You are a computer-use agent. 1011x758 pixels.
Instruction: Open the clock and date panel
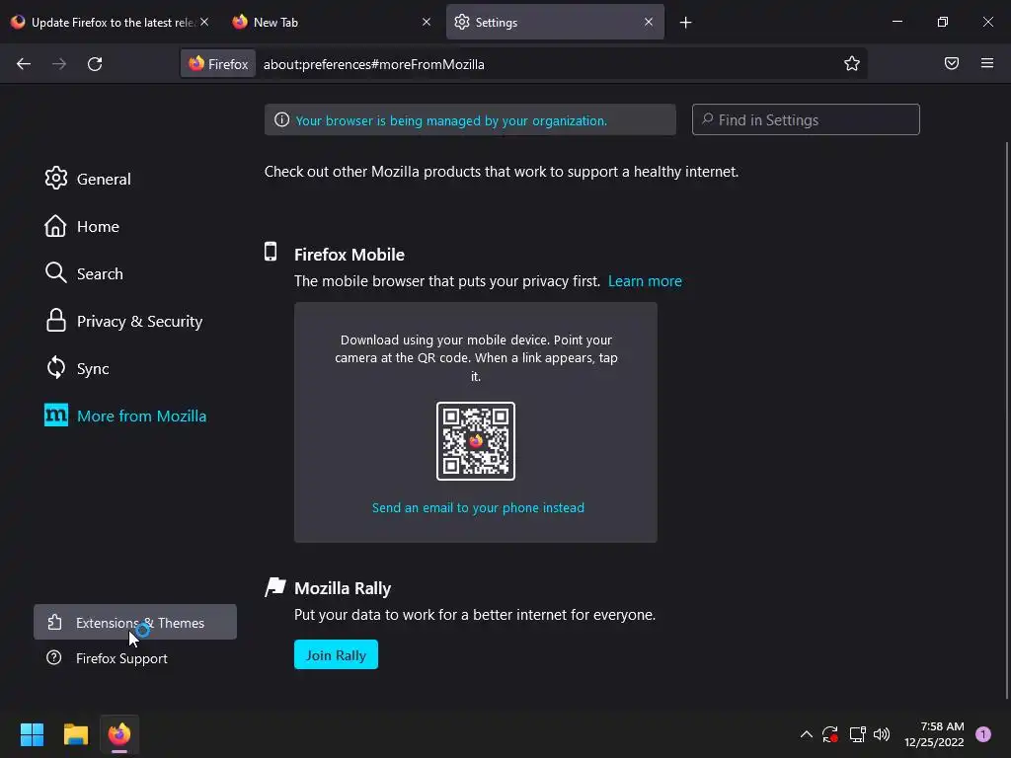click(934, 734)
